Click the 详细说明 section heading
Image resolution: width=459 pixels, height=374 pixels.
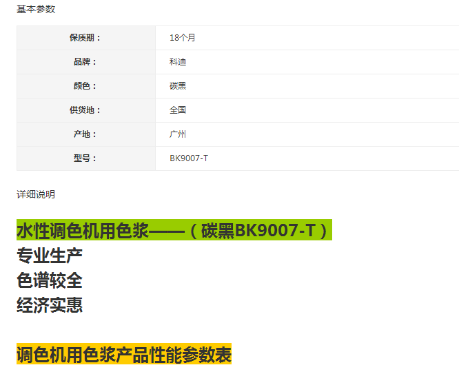[36, 194]
